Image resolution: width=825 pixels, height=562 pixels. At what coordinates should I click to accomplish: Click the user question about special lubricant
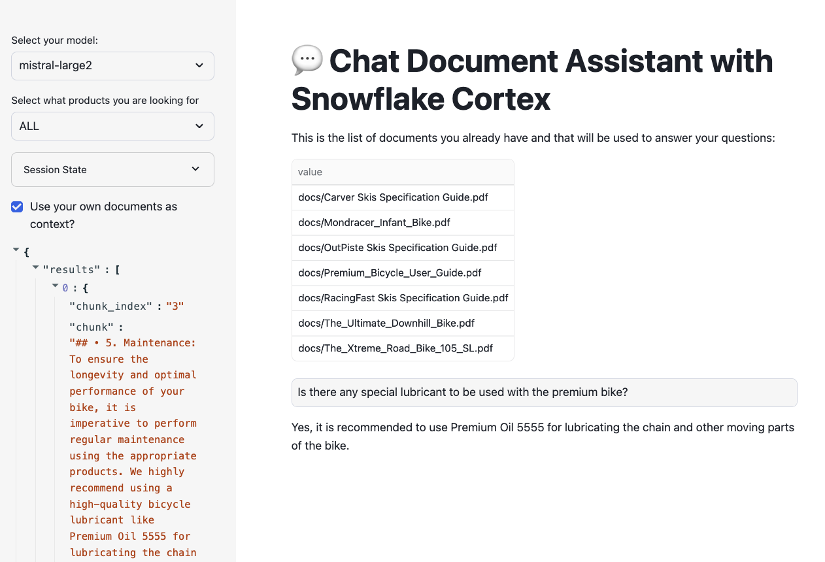coord(463,392)
